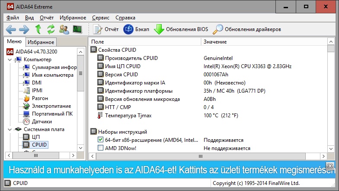Switch to the Избранное tab in left panel
339x191 pixels.
pos(41,42)
